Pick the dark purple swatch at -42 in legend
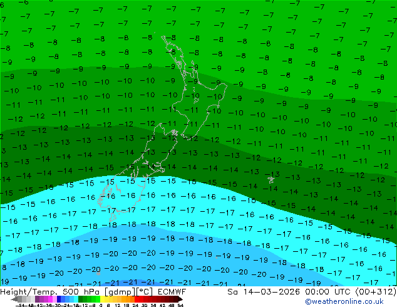 (37, 299)
